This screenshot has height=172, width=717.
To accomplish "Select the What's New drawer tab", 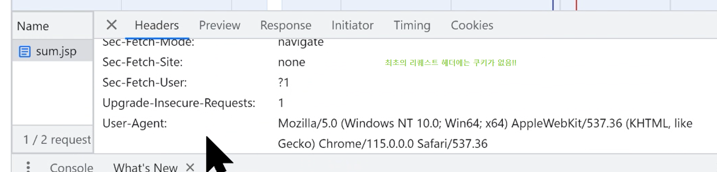I will pyautogui.click(x=145, y=167).
